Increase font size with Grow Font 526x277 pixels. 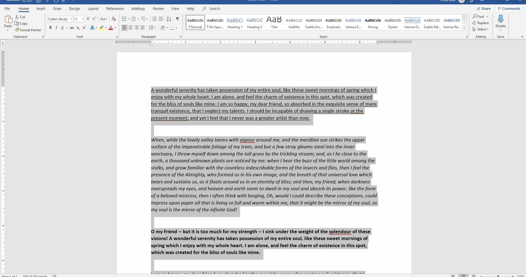tap(88, 19)
